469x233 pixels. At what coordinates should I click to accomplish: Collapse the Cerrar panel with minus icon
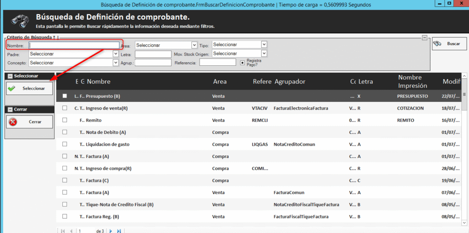[x=10, y=110]
